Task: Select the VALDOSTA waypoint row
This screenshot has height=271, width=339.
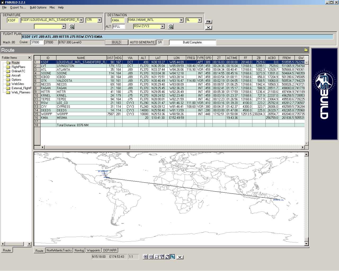Action: pyautogui.click(x=169, y=81)
